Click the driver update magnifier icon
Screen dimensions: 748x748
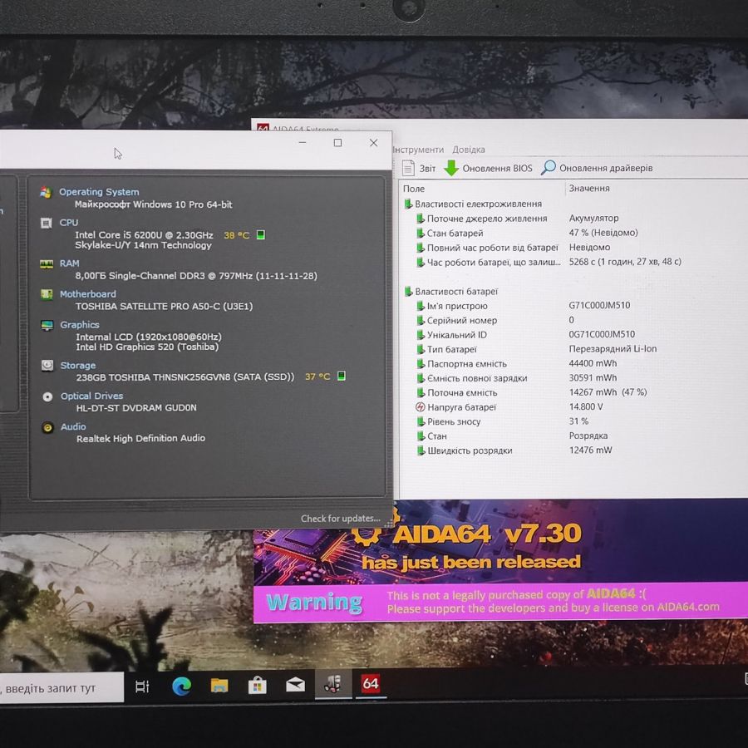click(x=549, y=167)
